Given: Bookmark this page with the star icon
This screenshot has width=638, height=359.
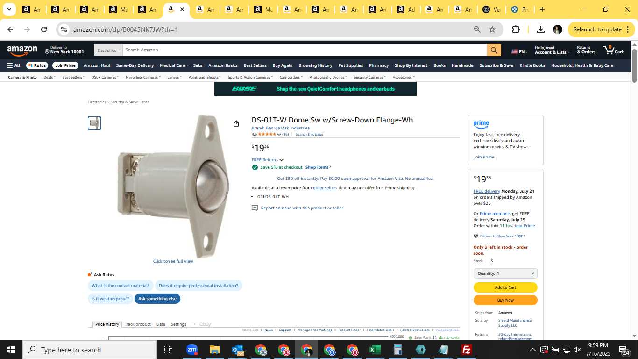Looking at the screenshot, I should pyautogui.click(x=492, y=29).
